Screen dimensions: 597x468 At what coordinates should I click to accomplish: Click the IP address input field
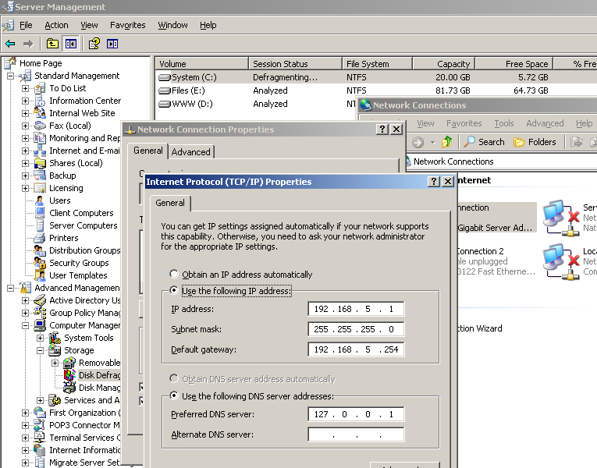coord(356,309)
